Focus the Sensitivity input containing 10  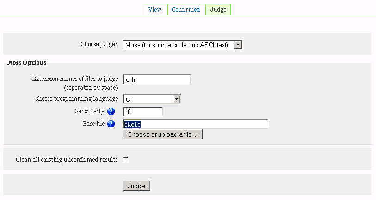143,112
